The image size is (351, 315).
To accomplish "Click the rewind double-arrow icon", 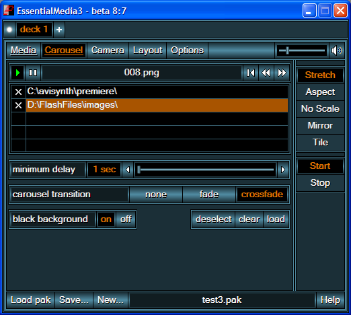I will pos(266,73).
